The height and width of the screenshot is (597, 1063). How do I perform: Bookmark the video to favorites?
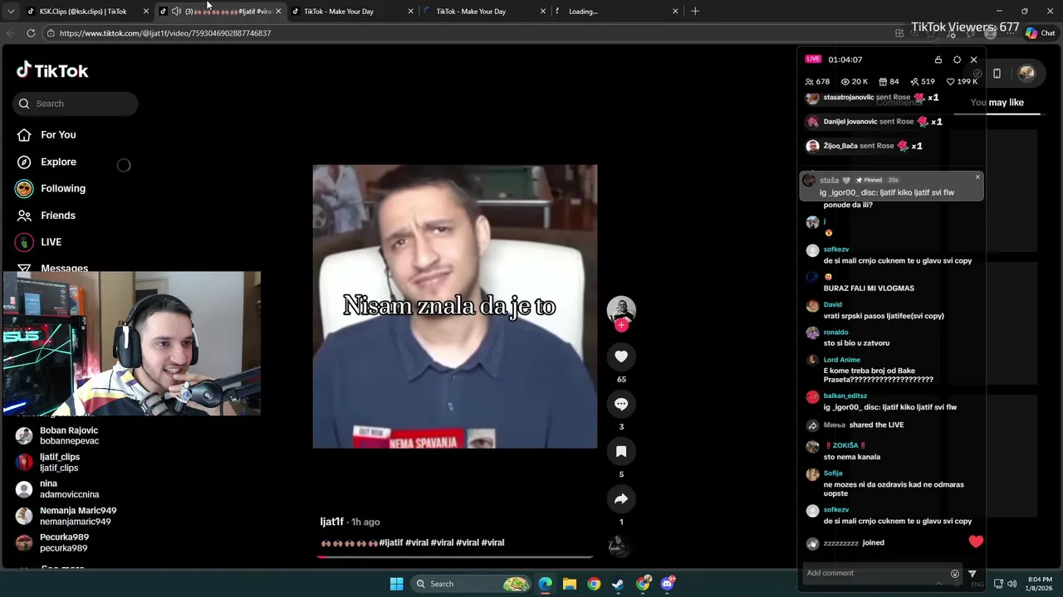(621, 451)
